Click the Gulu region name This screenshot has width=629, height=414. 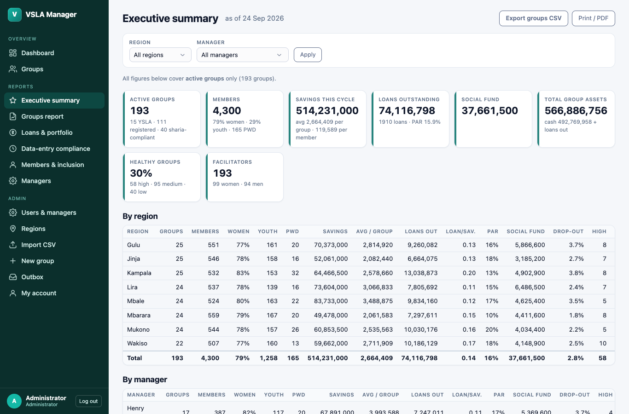[134, 245]
